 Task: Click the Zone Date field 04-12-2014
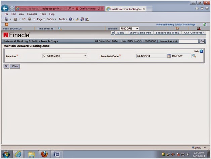click(x=152, y=56)
